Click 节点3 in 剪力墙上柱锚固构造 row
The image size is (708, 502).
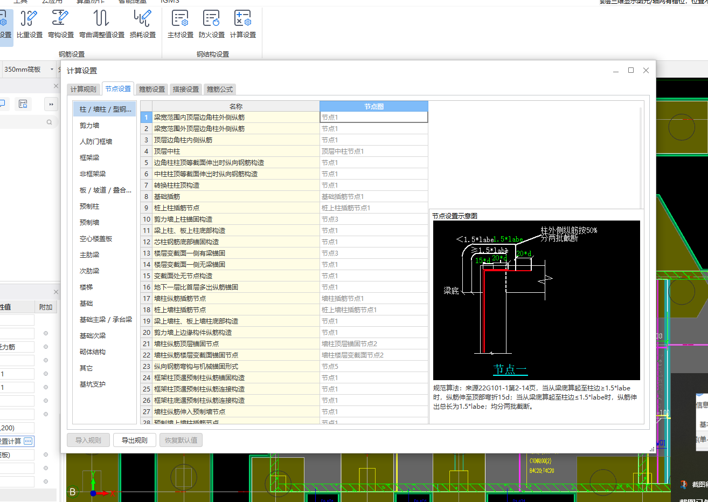[x=374, y=219]
